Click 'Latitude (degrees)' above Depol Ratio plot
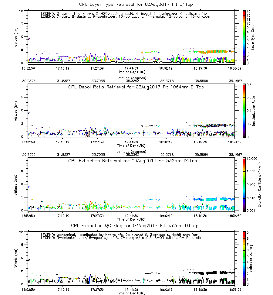Viewport: 273px width, 295px height. 131,78
